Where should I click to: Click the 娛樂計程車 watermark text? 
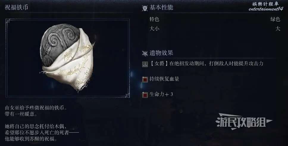(265, 4)
